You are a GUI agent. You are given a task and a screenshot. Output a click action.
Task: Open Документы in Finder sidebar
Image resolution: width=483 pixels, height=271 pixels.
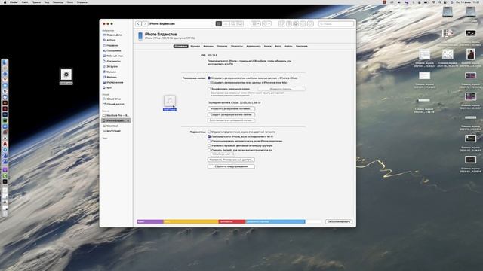[x=114, y=61]
